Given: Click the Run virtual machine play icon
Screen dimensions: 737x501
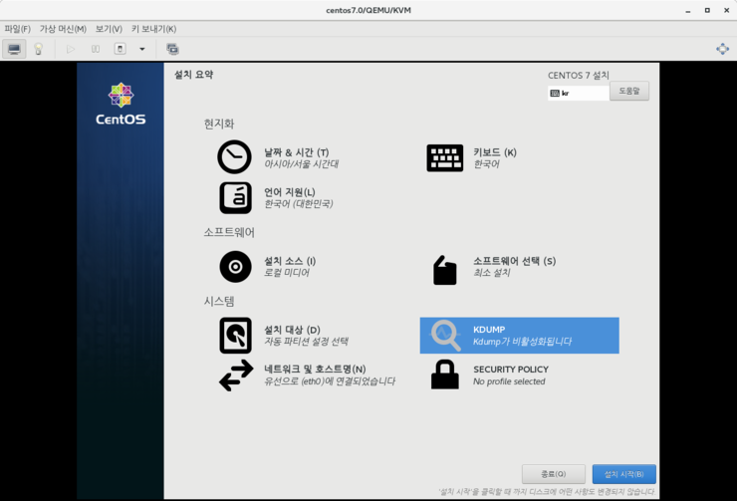Looking at the screenshot, I should 71,49.
